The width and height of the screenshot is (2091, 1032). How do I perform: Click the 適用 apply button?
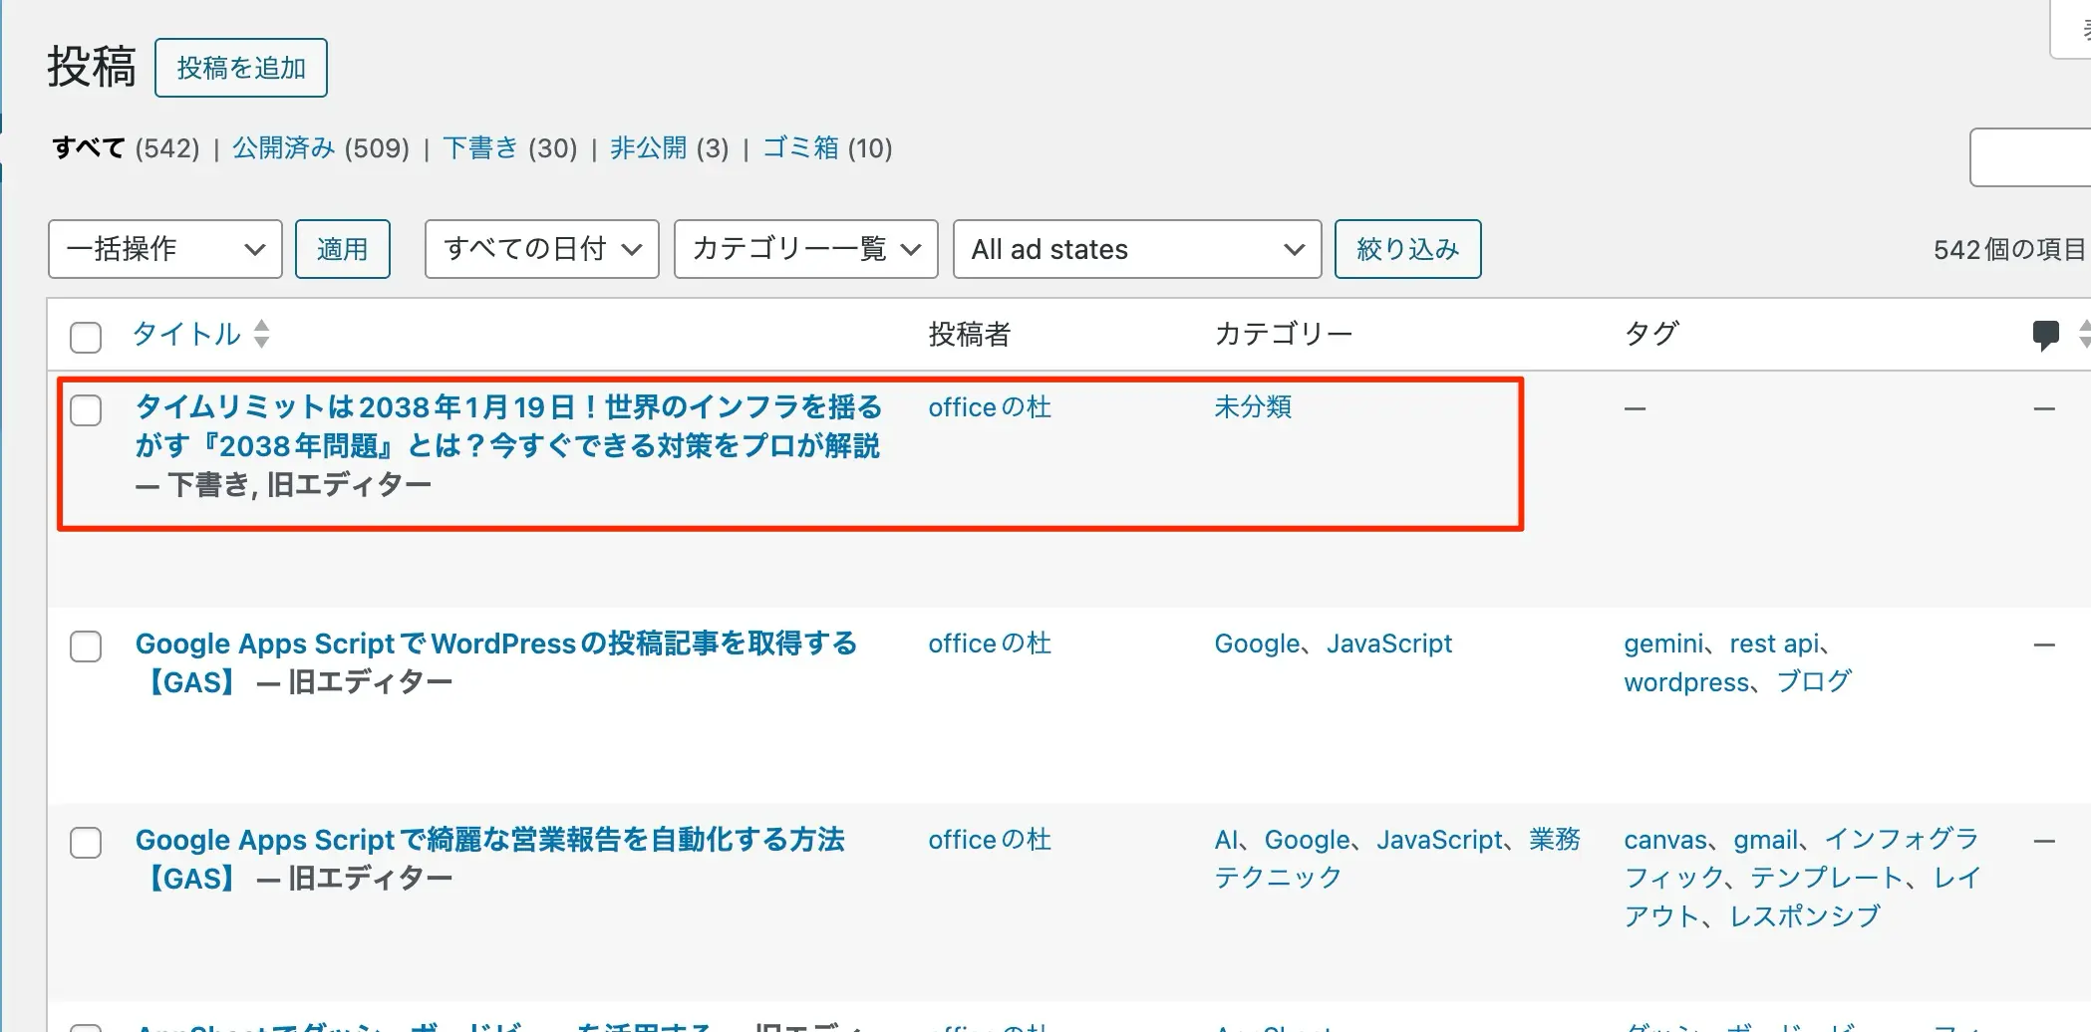click(343, 249)
